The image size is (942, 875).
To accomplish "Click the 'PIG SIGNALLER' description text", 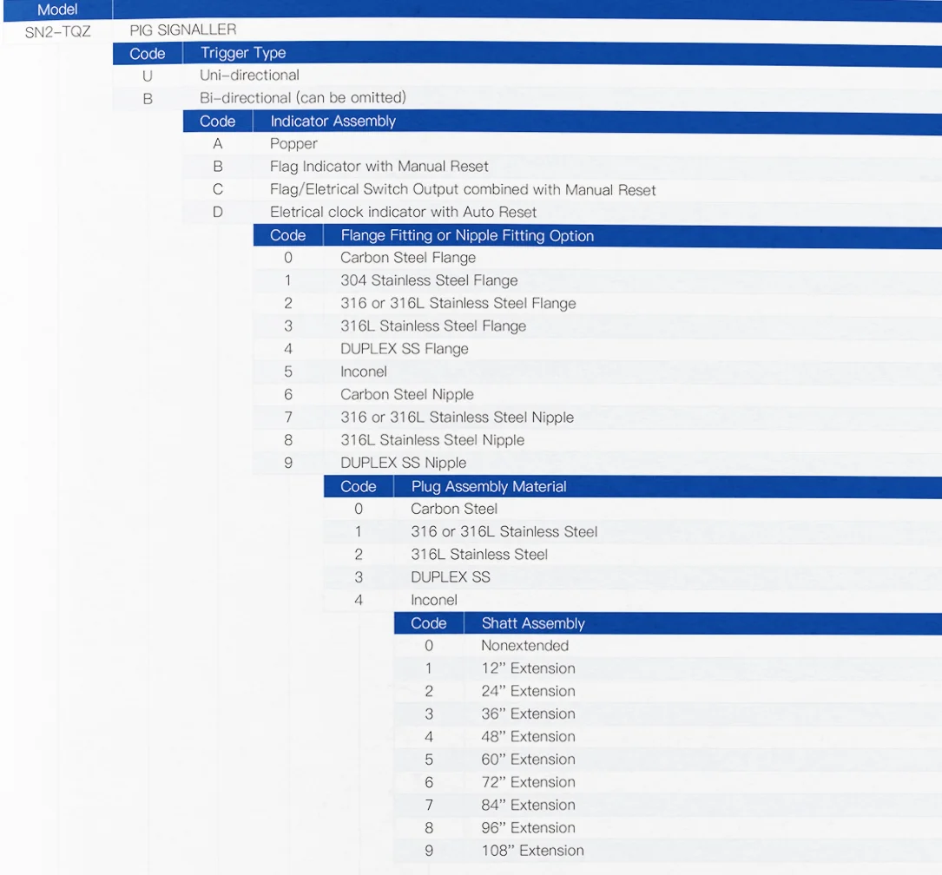I will (183, 30).
